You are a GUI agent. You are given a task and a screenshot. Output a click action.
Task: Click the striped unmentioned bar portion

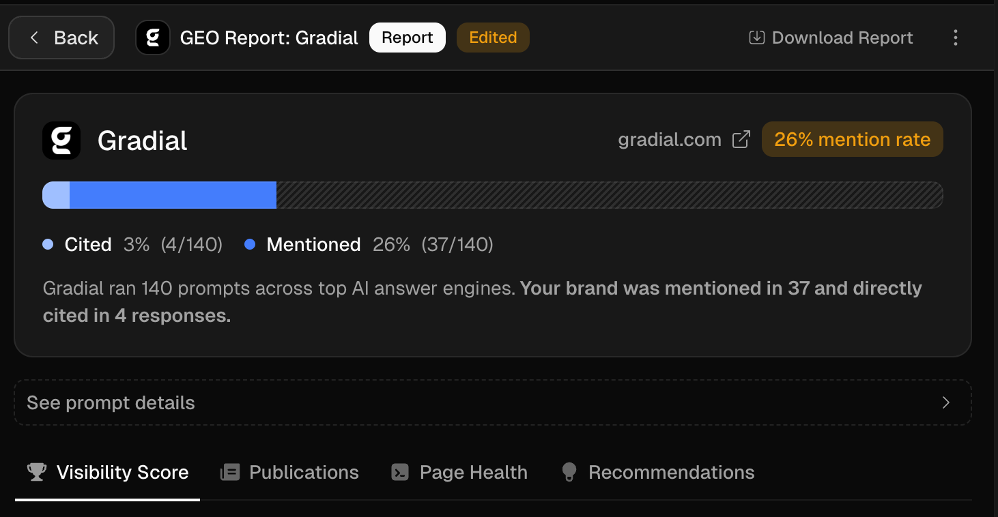[x=610, y=195]
